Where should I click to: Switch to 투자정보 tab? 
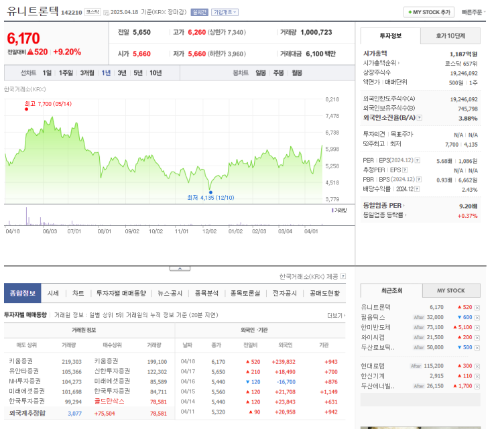point(390,36)
